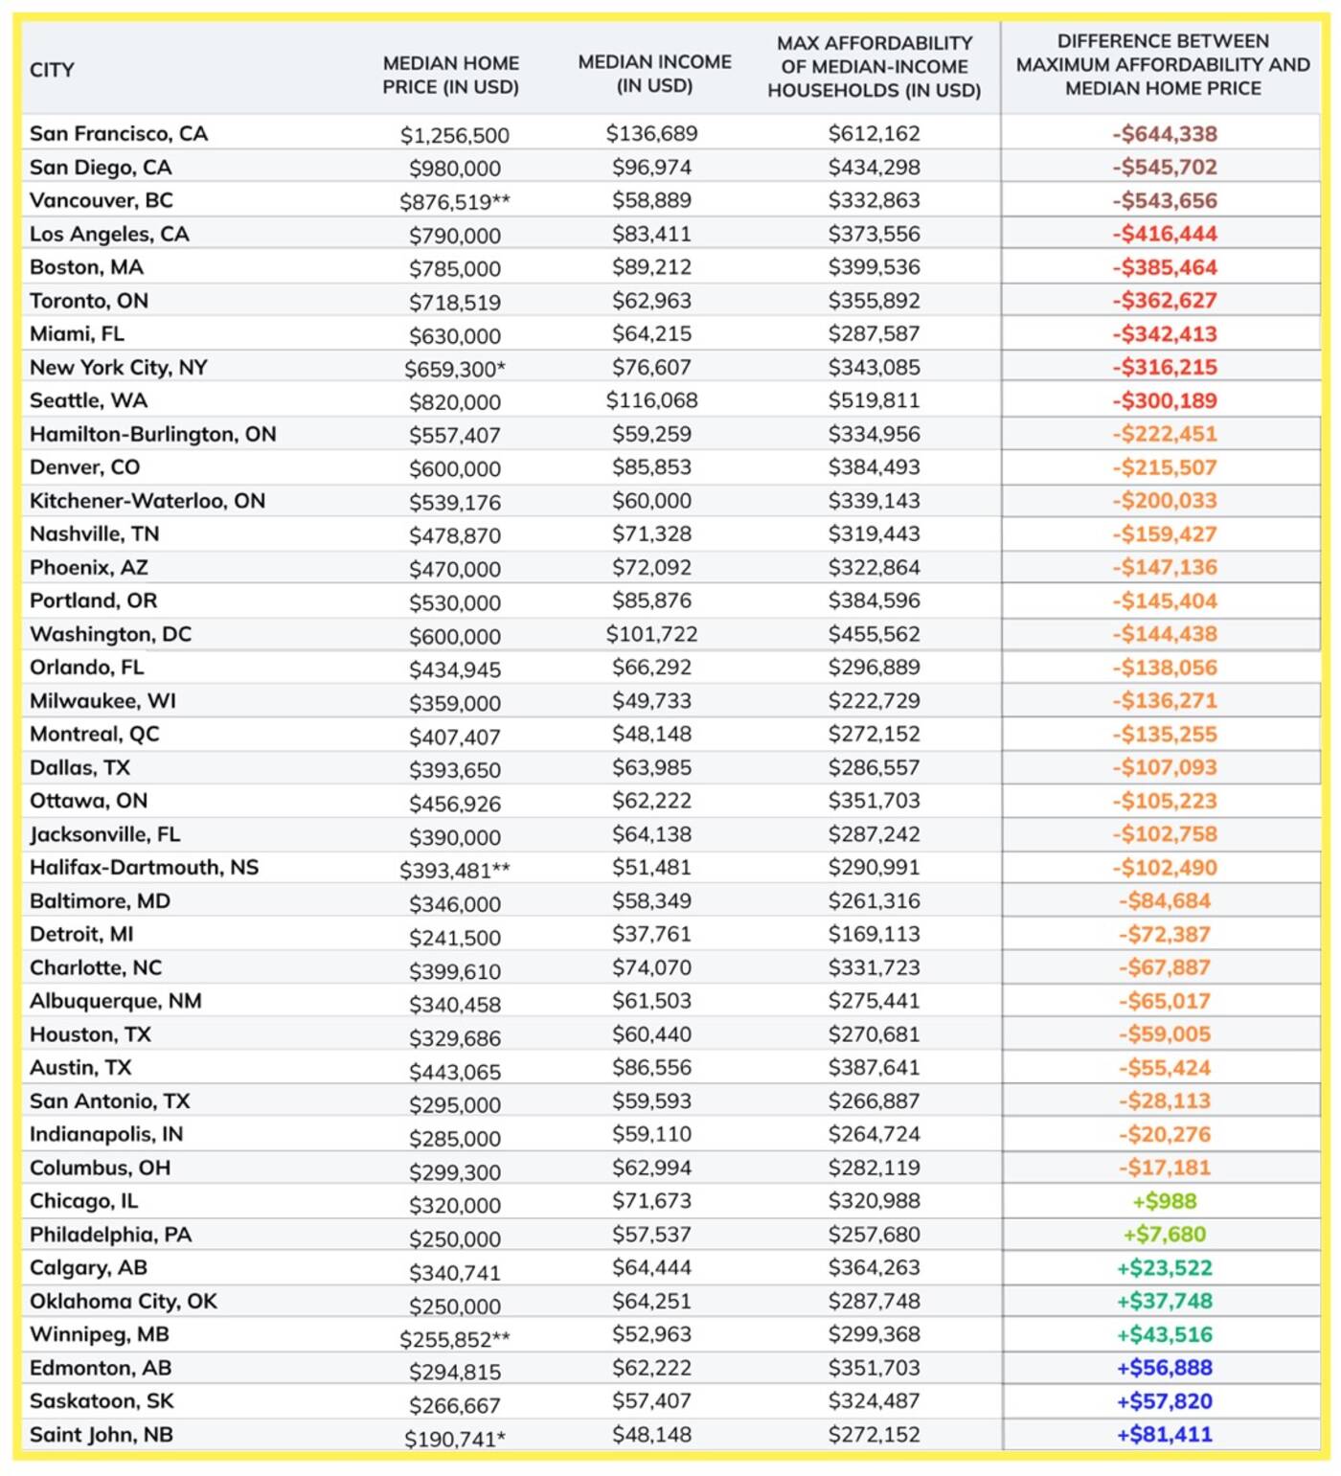1341x1476 pixels.
Task: Click the MAX AFFORDABILITY column header
Action: 874,67
